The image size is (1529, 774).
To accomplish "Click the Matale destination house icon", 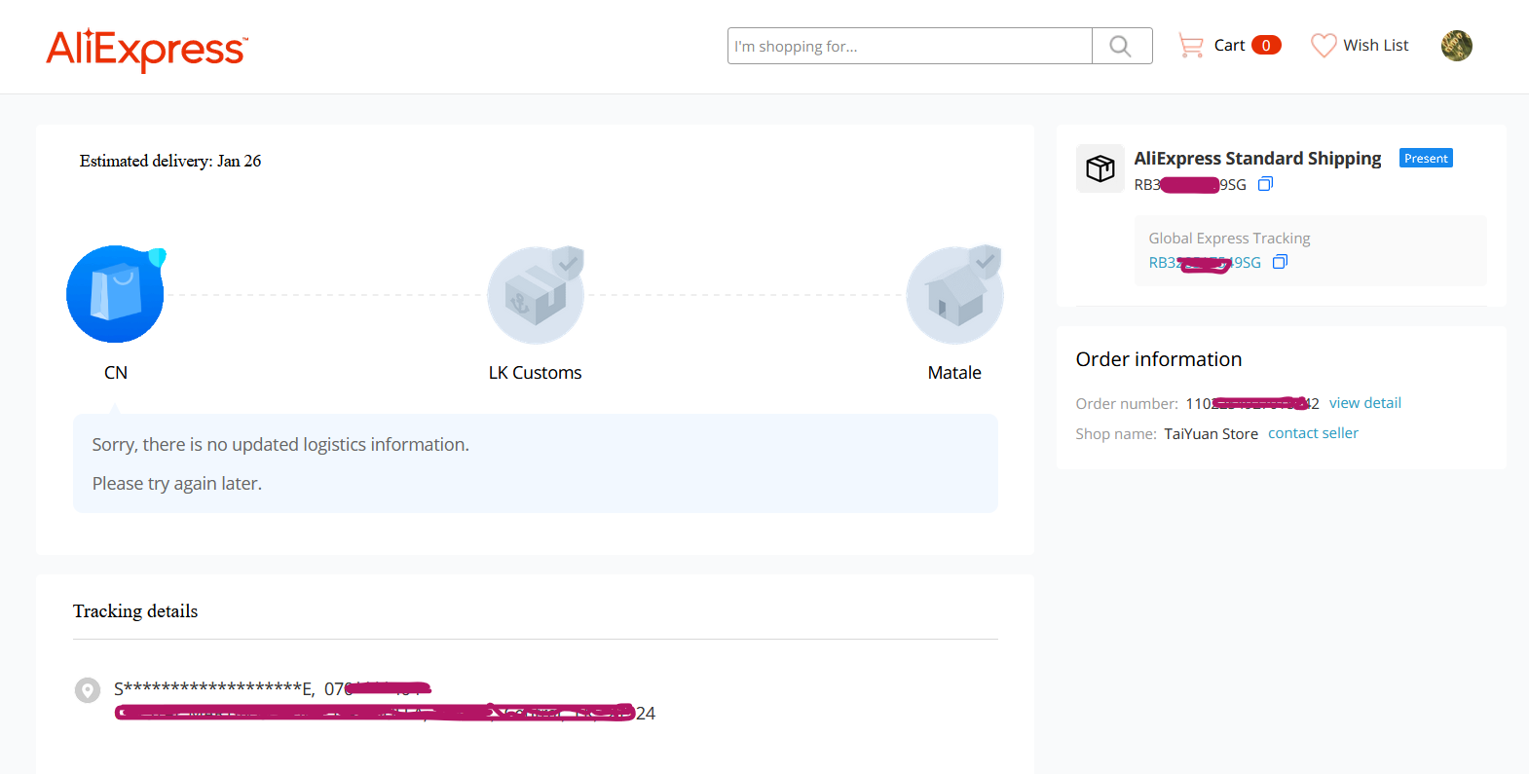I will pos(955,294).
